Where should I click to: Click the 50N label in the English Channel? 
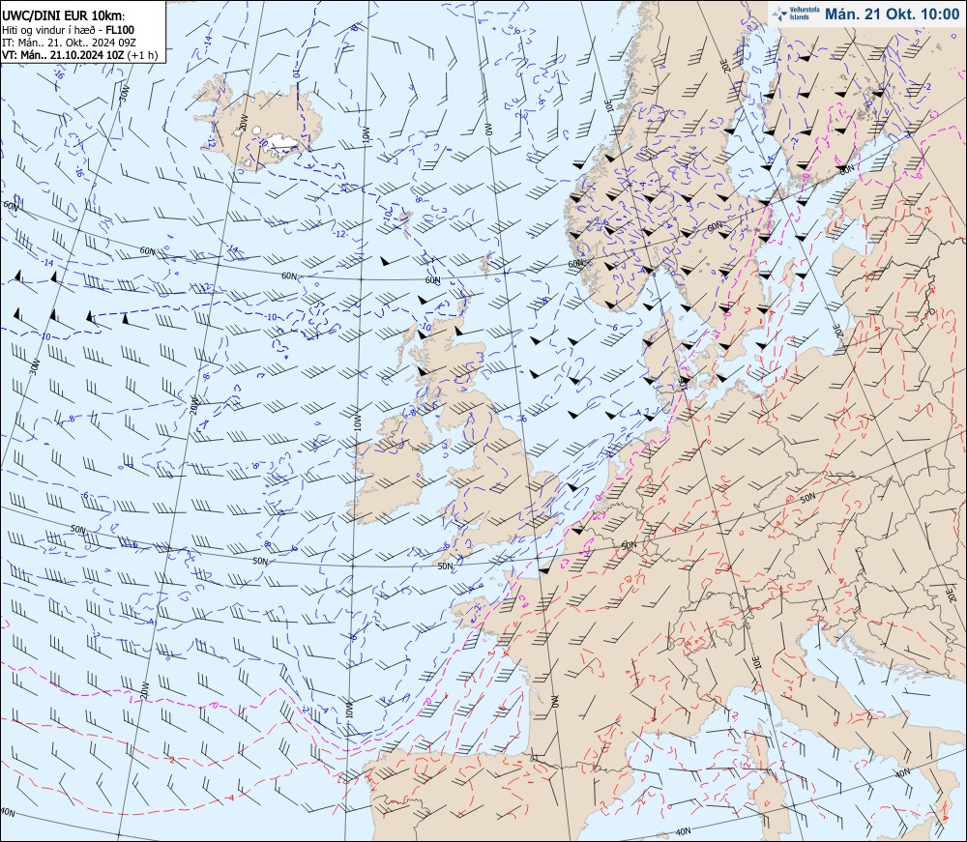[445, 566]
